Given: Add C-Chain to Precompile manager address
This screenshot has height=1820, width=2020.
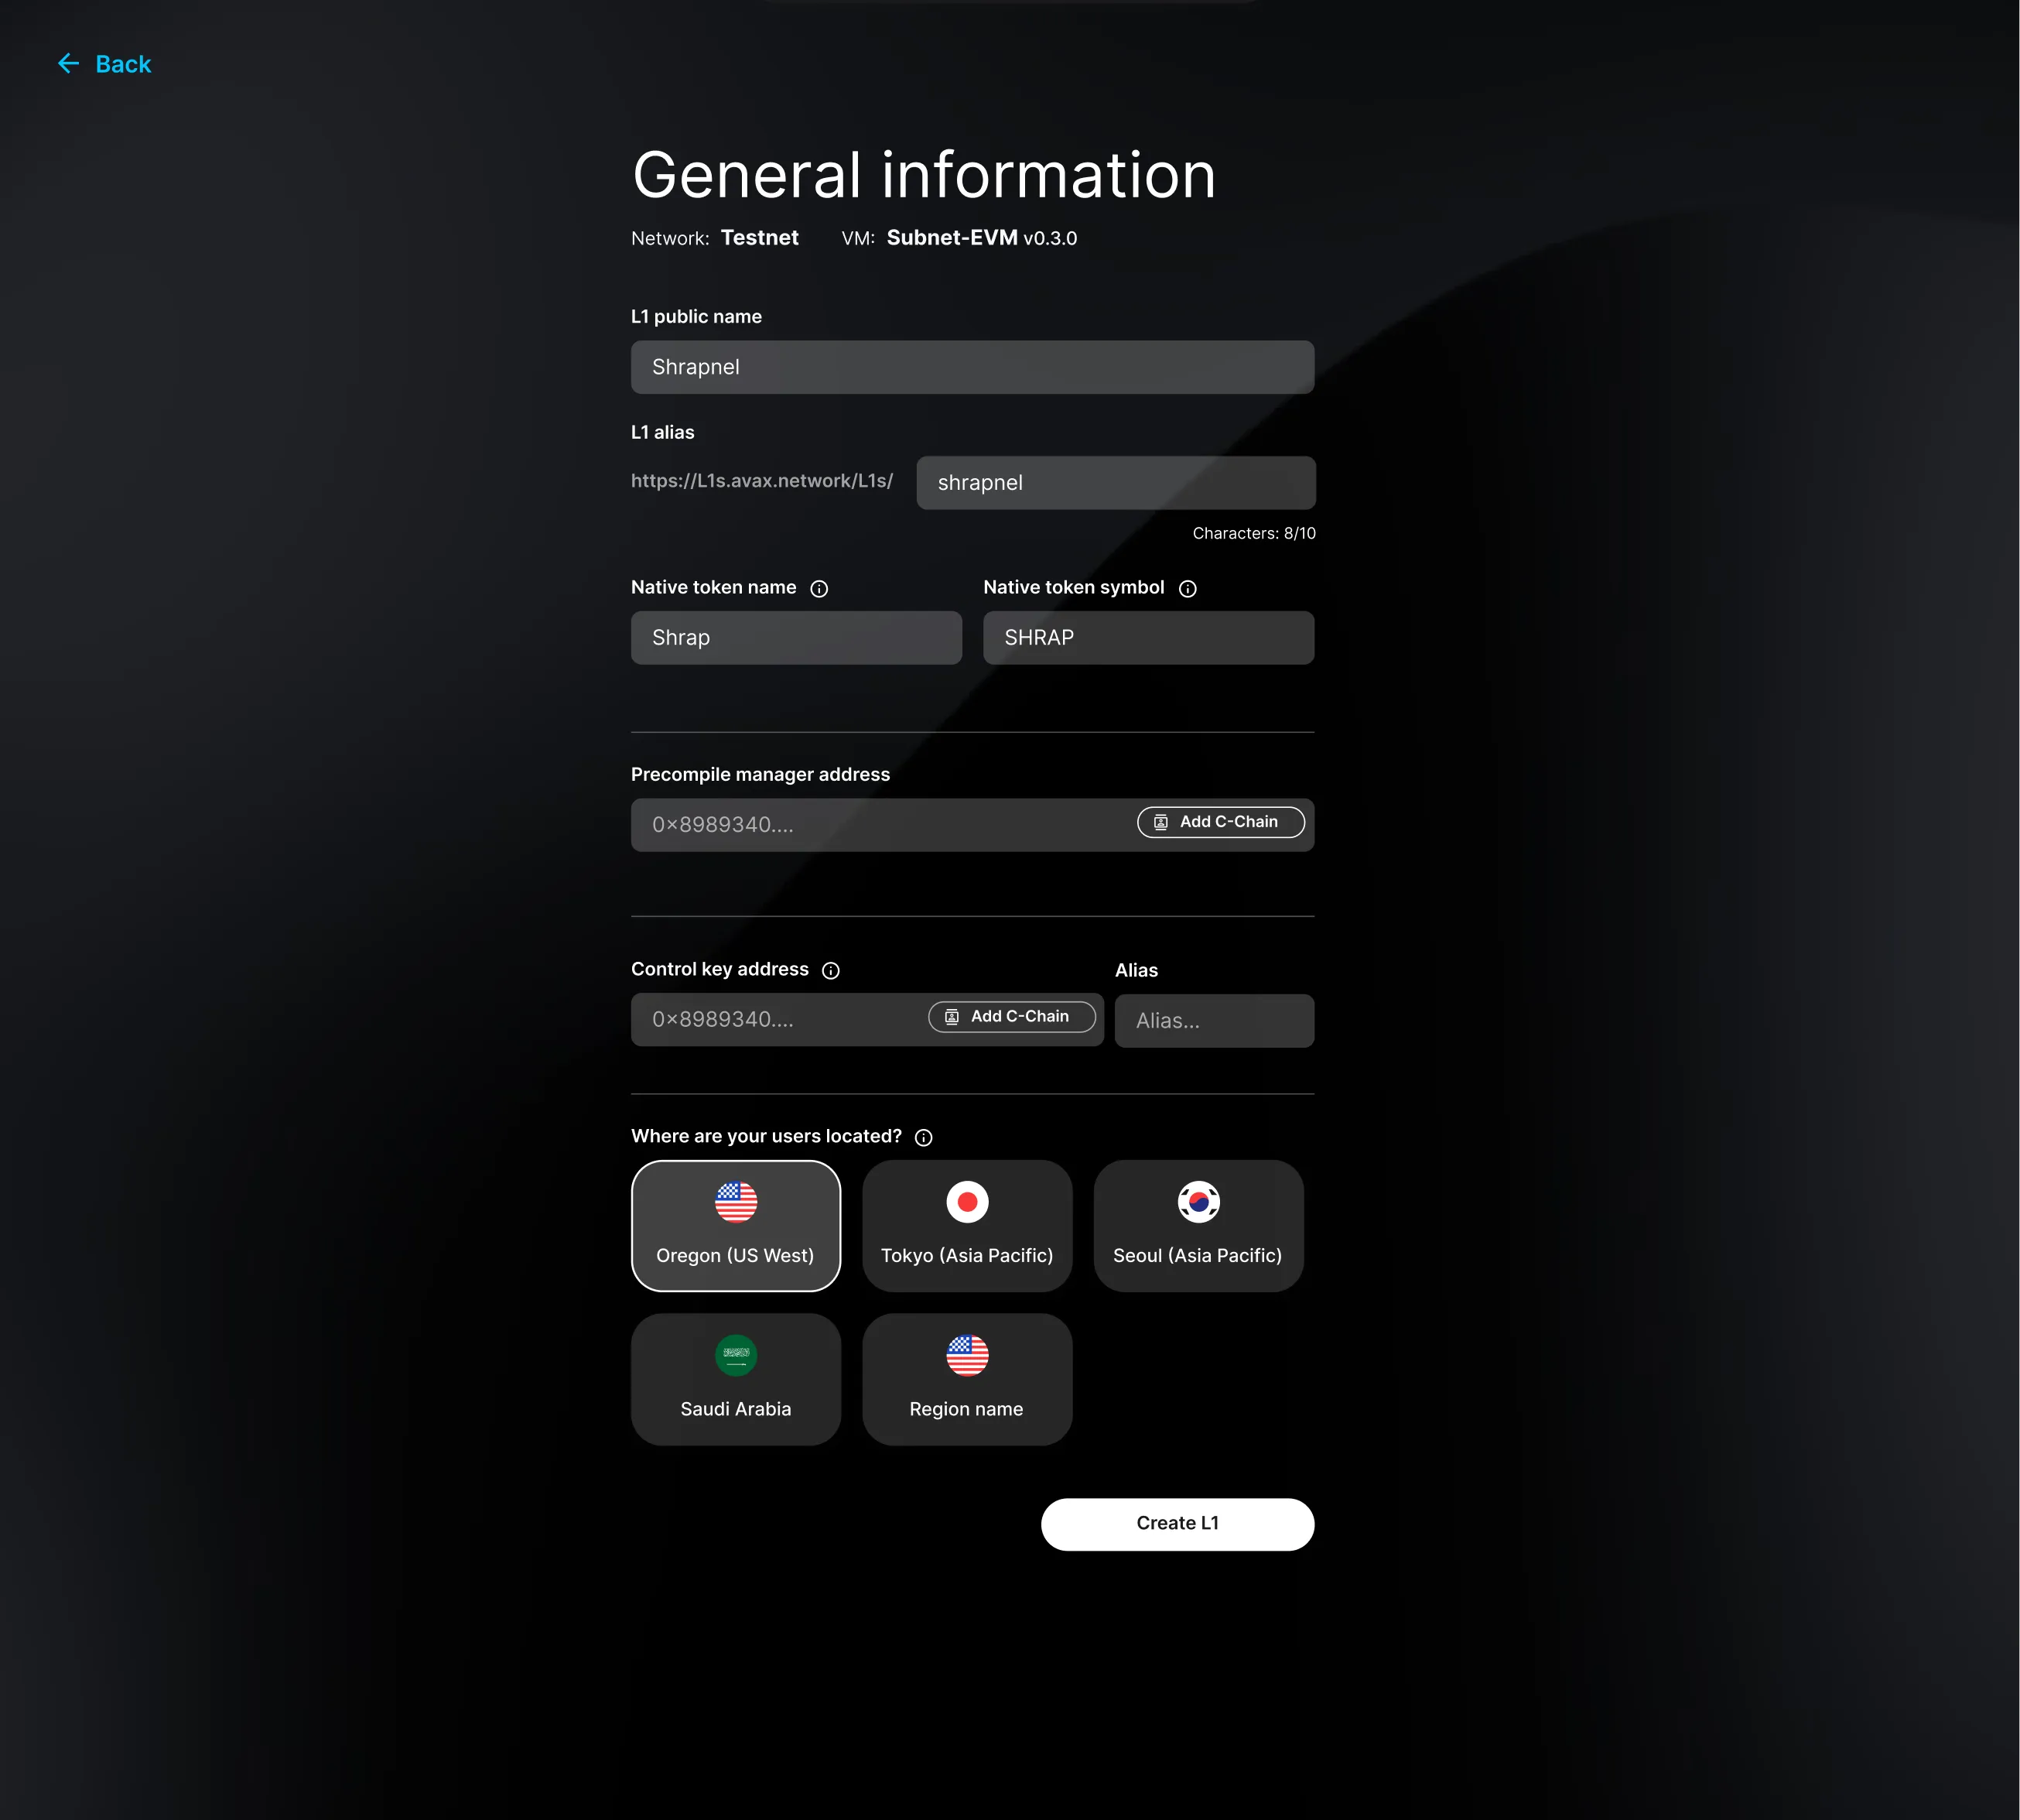Looking at the screenshot, I should (1221, 822).
